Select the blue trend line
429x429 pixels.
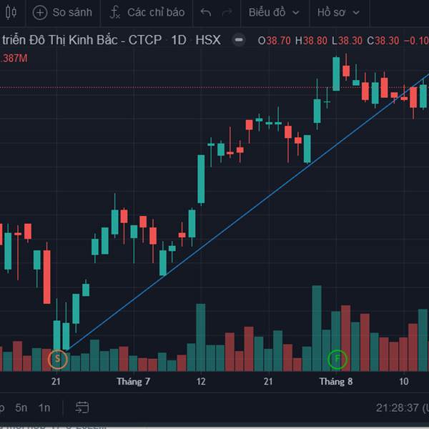coord(246,214)
